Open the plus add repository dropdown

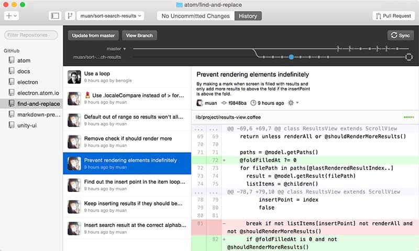click(11, 16)
